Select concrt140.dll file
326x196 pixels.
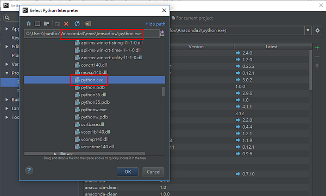[x=94, y=65]
